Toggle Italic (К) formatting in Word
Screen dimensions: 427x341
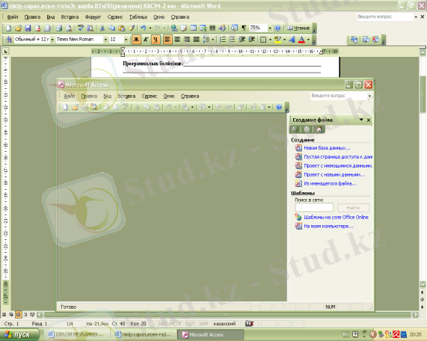pyautogui.click(x=146, y=40)
